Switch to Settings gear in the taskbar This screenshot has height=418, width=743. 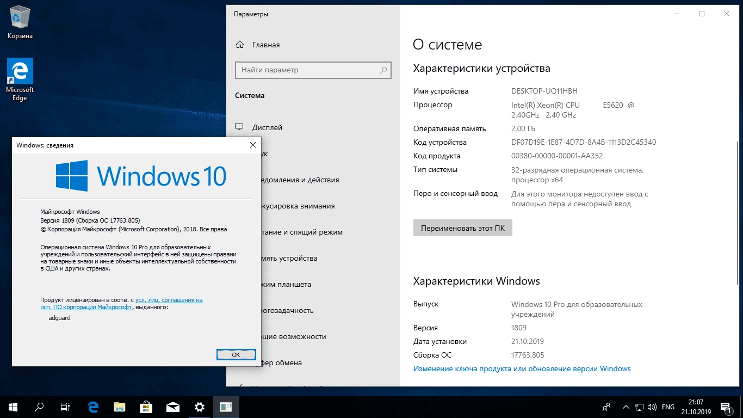pyautogui.click(x=200, y=407)
